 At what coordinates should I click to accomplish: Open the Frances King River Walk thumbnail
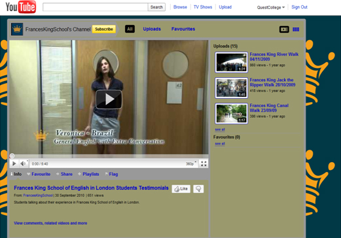pos(231,62)
